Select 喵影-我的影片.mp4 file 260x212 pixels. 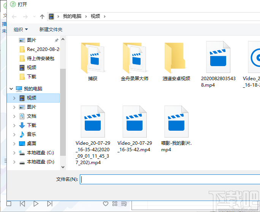(x=176, y=129)
